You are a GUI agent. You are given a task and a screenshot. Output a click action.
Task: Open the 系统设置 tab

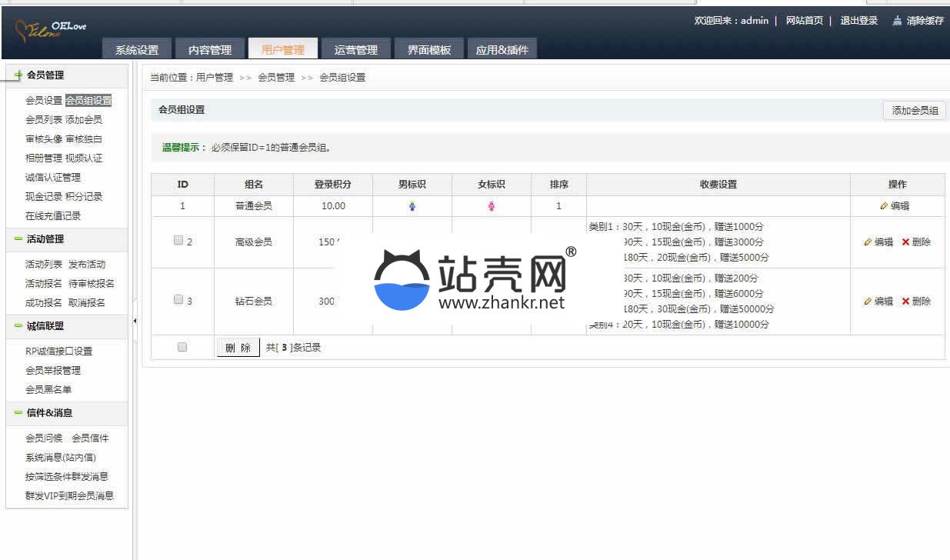click(x=137, y=50)
